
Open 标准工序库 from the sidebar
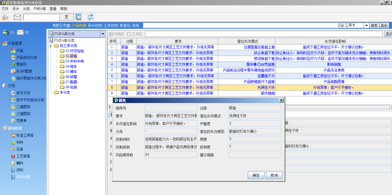coord(25,135)
